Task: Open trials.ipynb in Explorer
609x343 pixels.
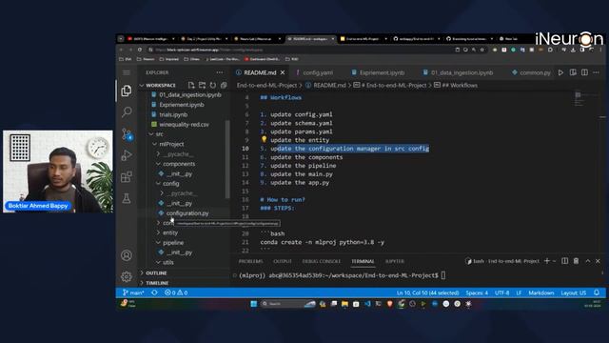Action: (173, 114)
